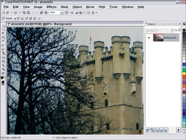Pick the Eyedropper tool
Screen dimensions: 186x140
click(3, 41)
